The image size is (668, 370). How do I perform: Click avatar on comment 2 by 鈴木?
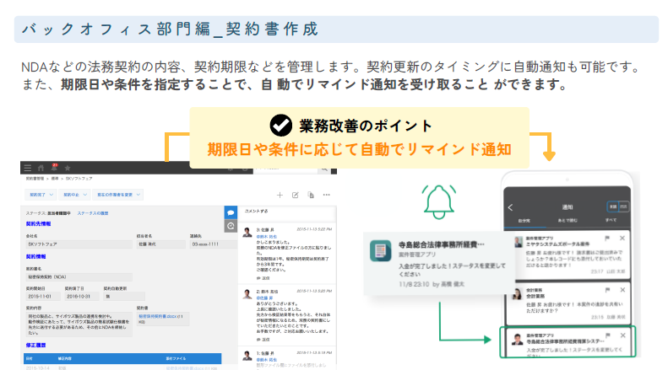click(247, 294)
